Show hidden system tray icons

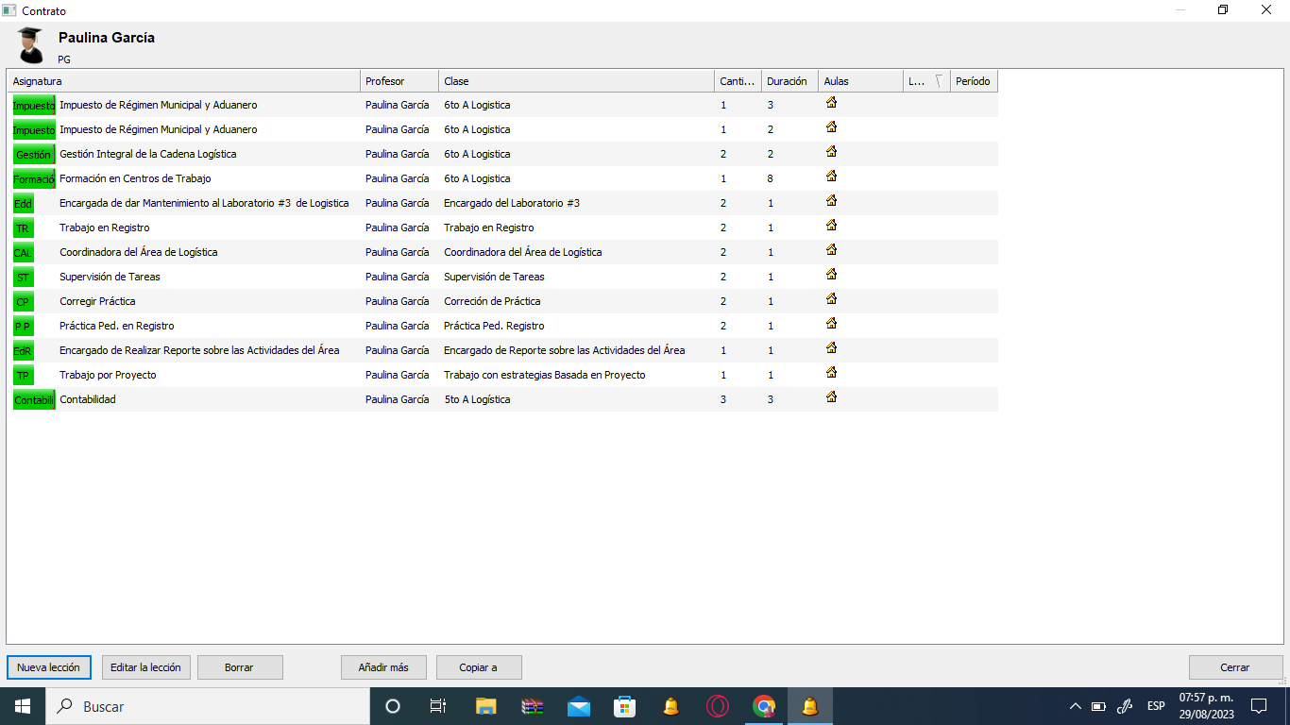(x=1075, y=706)
